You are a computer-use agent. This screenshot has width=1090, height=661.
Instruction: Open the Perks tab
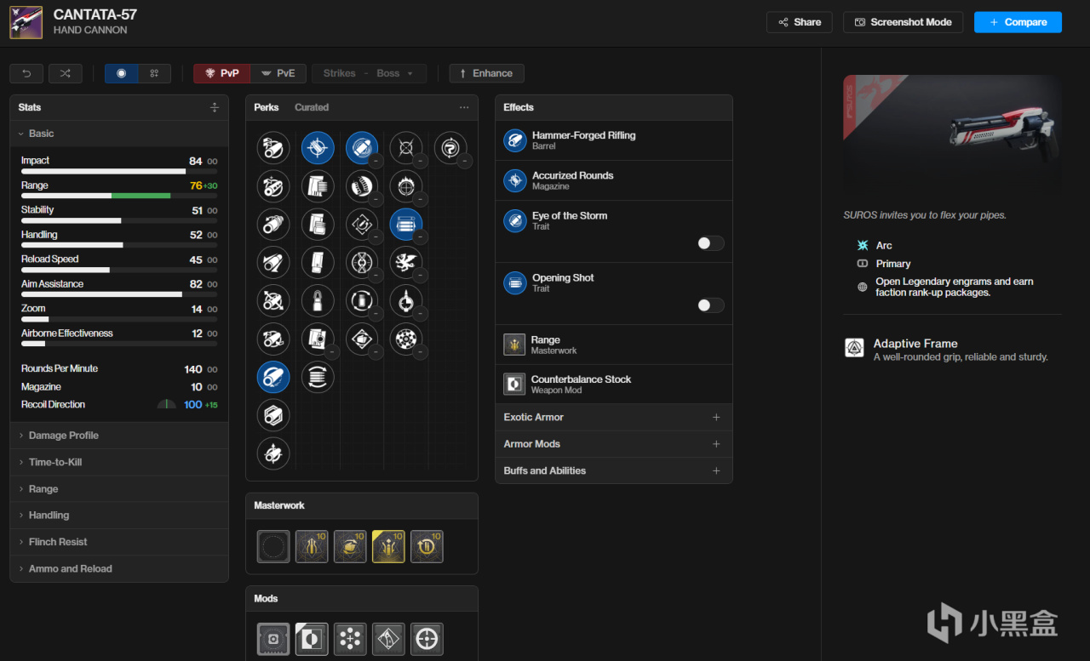[267, 107]
